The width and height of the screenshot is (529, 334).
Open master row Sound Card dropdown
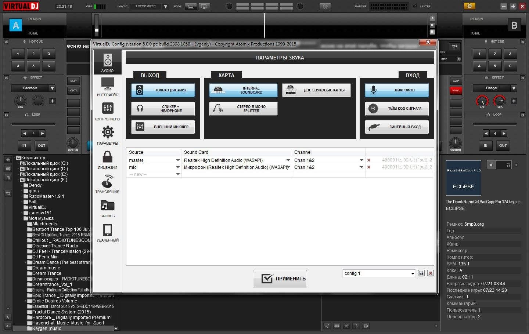point(288,160)
